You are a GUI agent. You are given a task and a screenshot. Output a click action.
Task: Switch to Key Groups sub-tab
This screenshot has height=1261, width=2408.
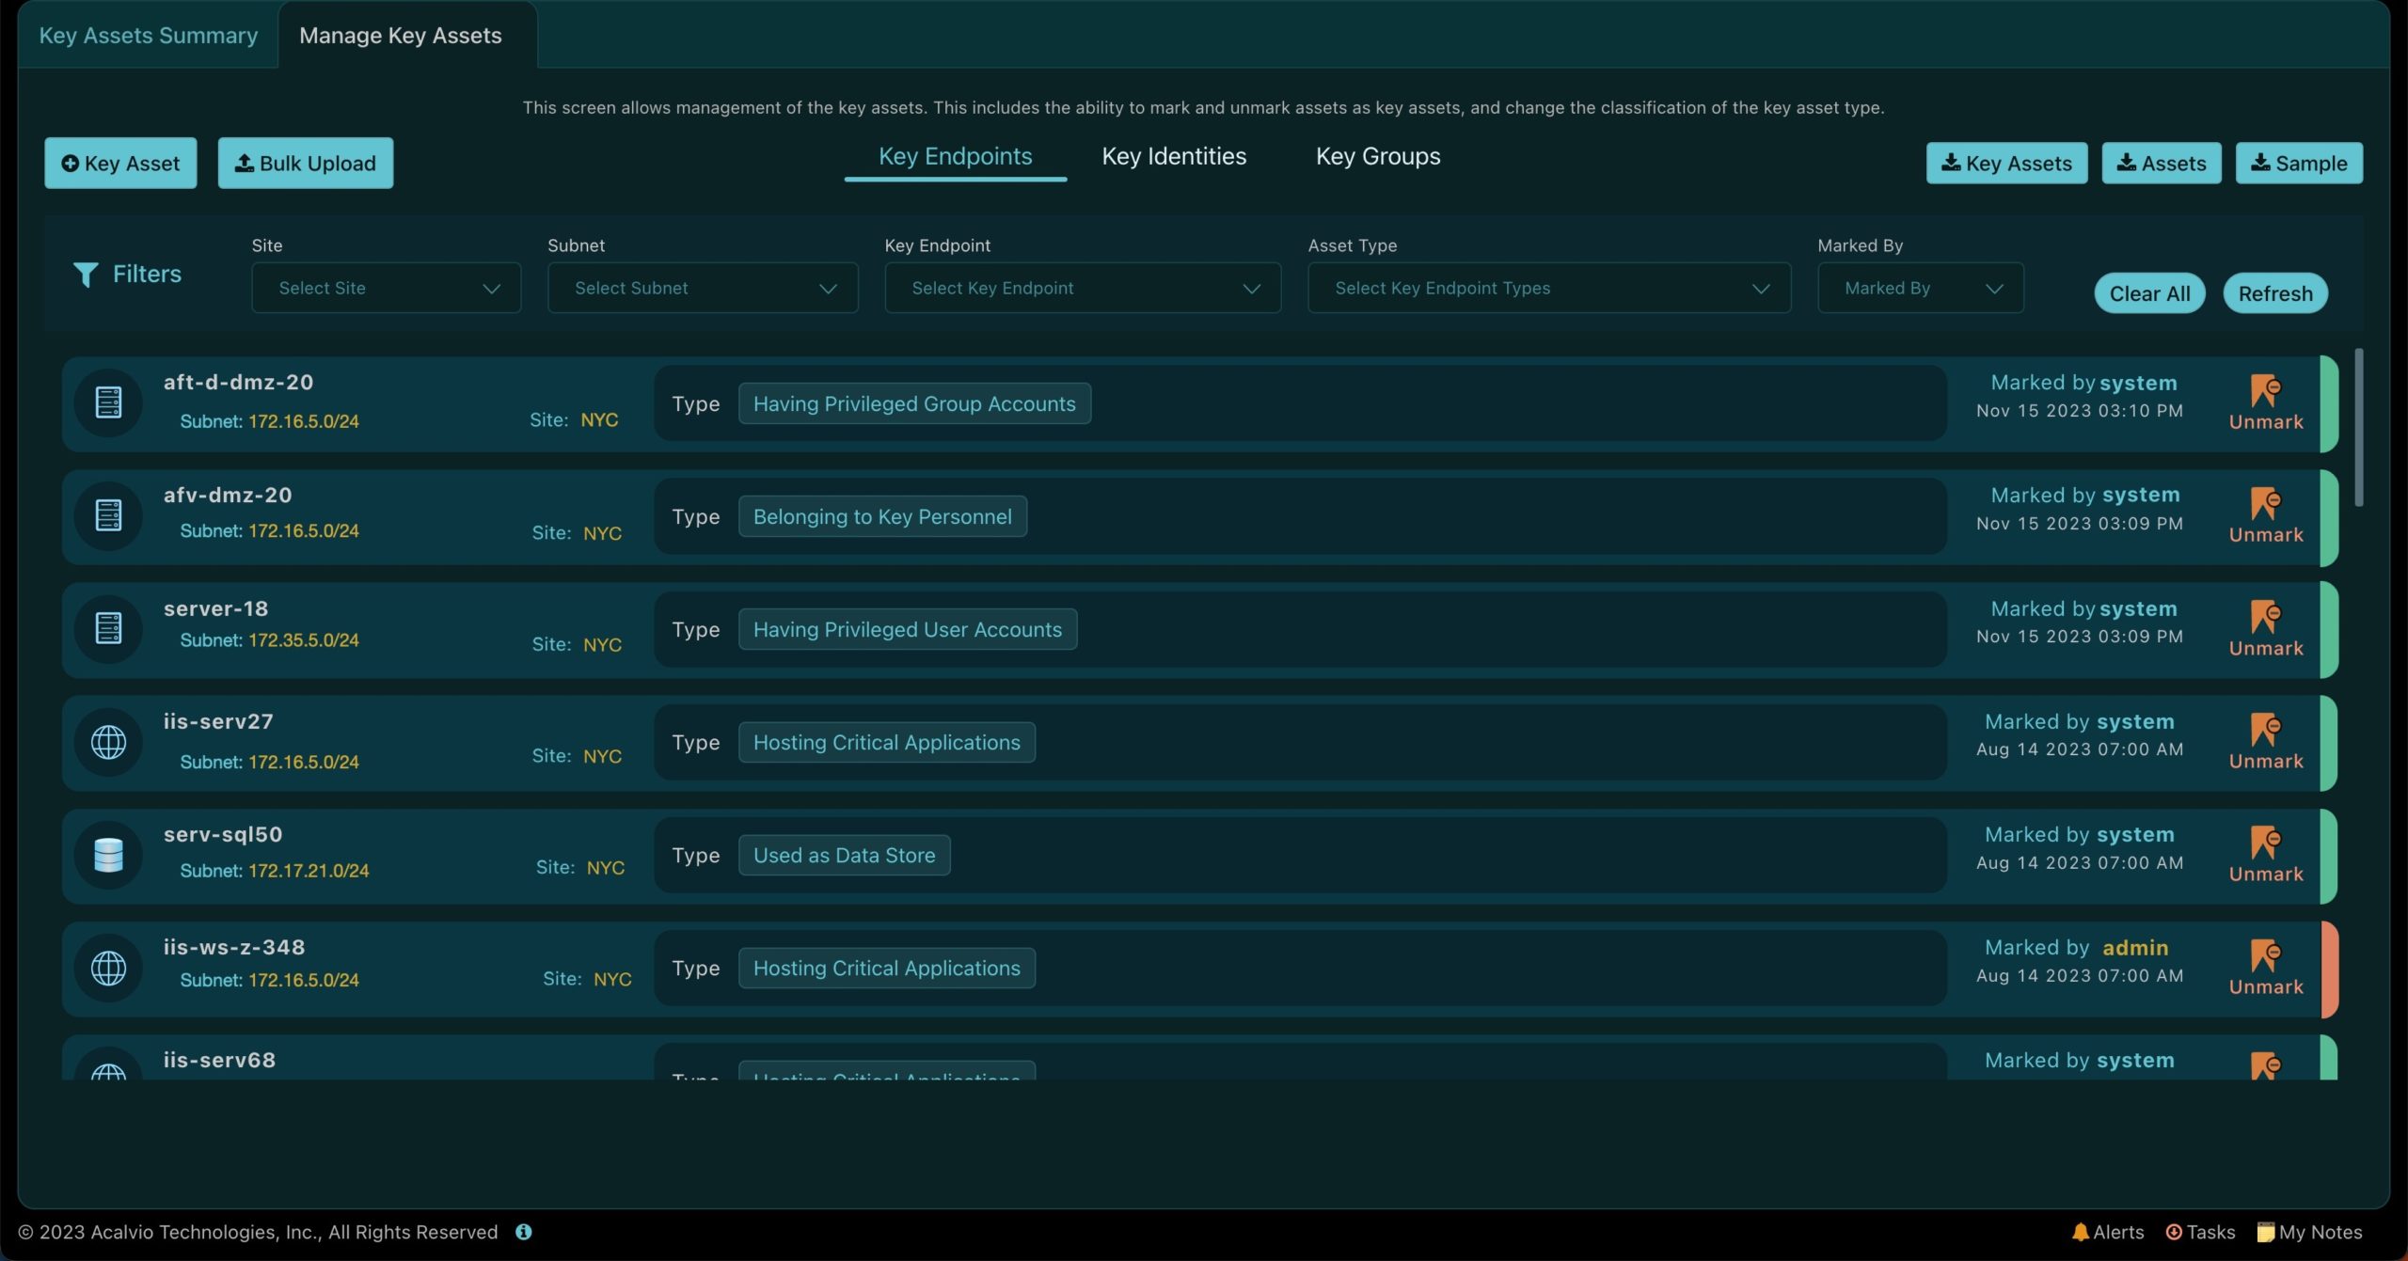(x=1378, y=156)
